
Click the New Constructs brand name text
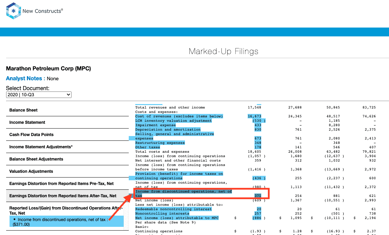tap(43, 11)
